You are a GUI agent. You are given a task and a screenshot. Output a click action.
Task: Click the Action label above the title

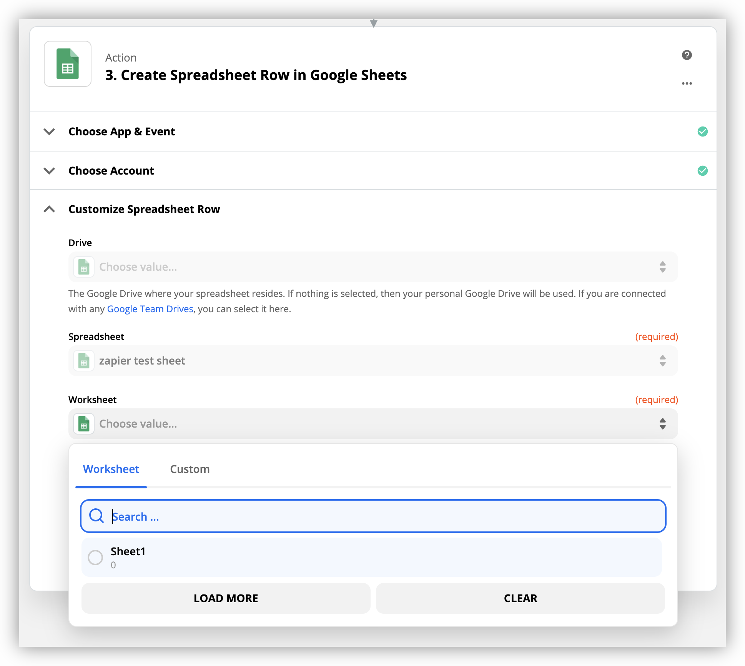point(121,58)
